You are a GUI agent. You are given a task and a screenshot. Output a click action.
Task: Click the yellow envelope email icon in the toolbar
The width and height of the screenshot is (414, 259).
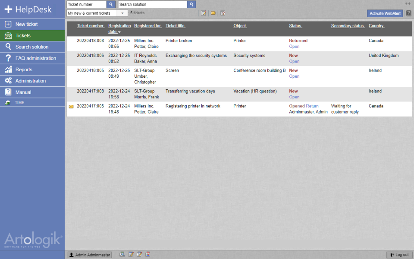(x=213, y=13)
